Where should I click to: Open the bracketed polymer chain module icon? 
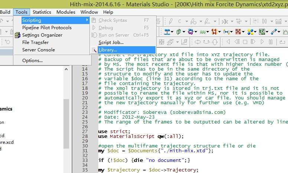tap(226, 32)
